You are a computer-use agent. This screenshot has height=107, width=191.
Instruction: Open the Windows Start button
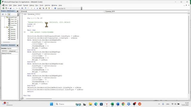[x=52, y=104]
